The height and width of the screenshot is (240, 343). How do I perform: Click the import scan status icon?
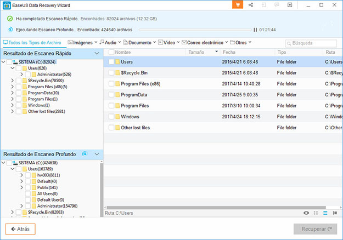[264, 5]
